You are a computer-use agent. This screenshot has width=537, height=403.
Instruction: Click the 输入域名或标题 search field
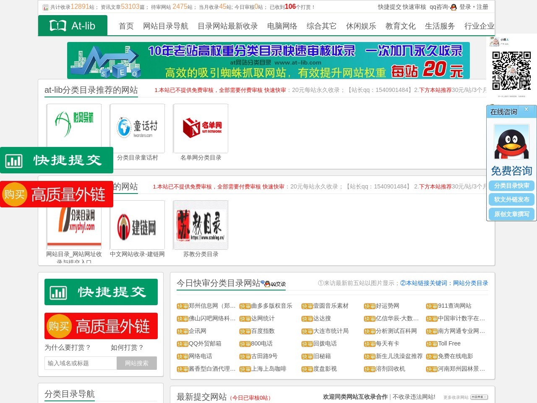81,363
